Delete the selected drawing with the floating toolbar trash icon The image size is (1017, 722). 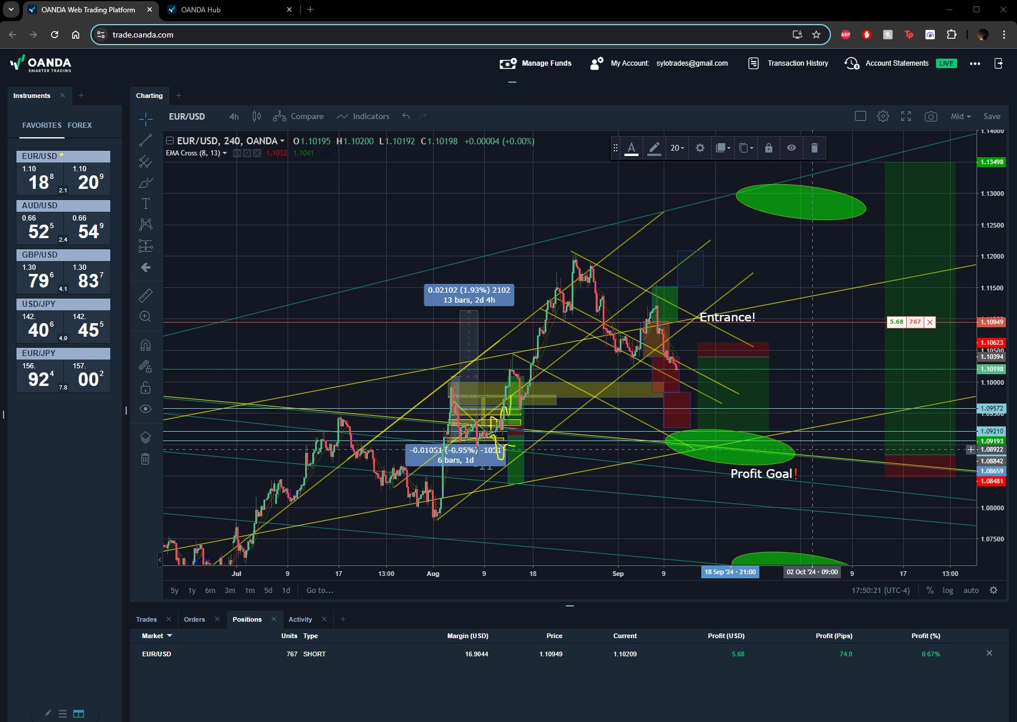click(815, 148)
